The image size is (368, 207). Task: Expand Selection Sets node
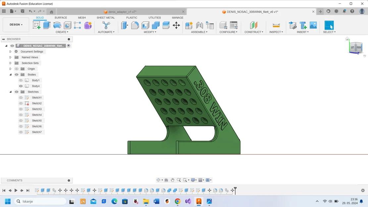[x=10, y=63]
